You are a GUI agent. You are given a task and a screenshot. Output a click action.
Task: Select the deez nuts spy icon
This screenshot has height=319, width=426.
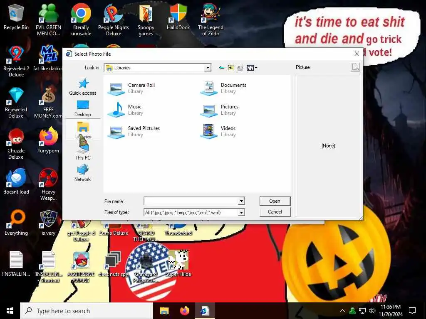[113, 264]
